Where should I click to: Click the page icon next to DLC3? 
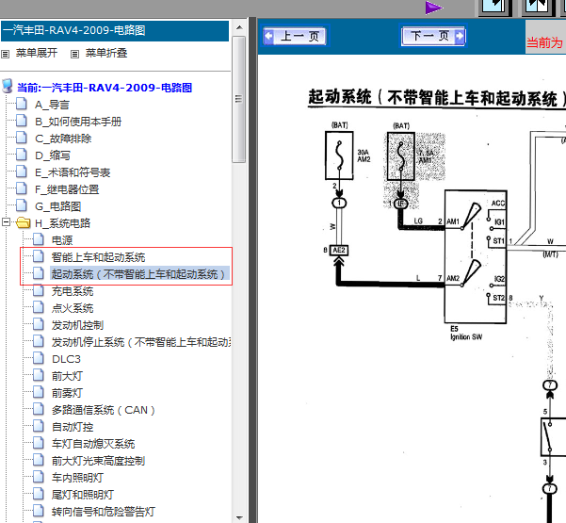pos(39,357)
